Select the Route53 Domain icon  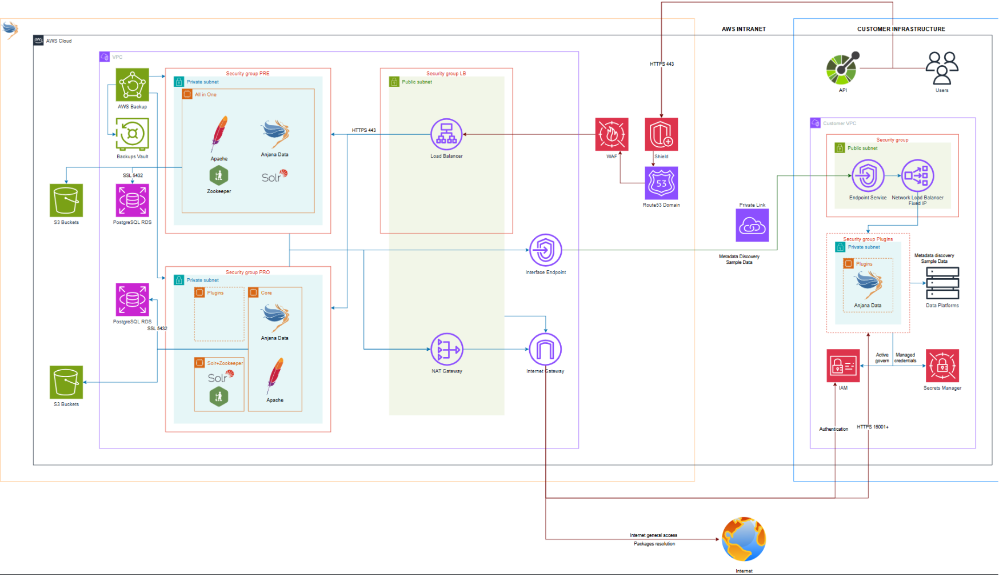click(661, 183)
